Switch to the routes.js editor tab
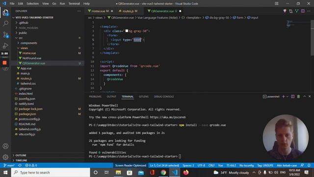This screenshot has height=177, width=314. tap(130, 11)
